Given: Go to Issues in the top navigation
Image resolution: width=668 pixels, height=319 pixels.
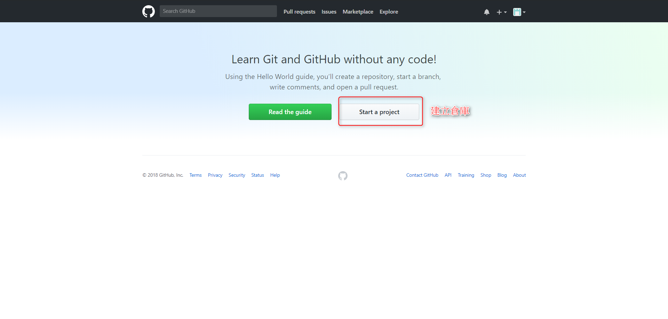Looking at the screenshot, I should point(329,11).
